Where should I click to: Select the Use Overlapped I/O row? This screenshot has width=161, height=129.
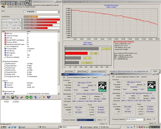pos(30,47)
